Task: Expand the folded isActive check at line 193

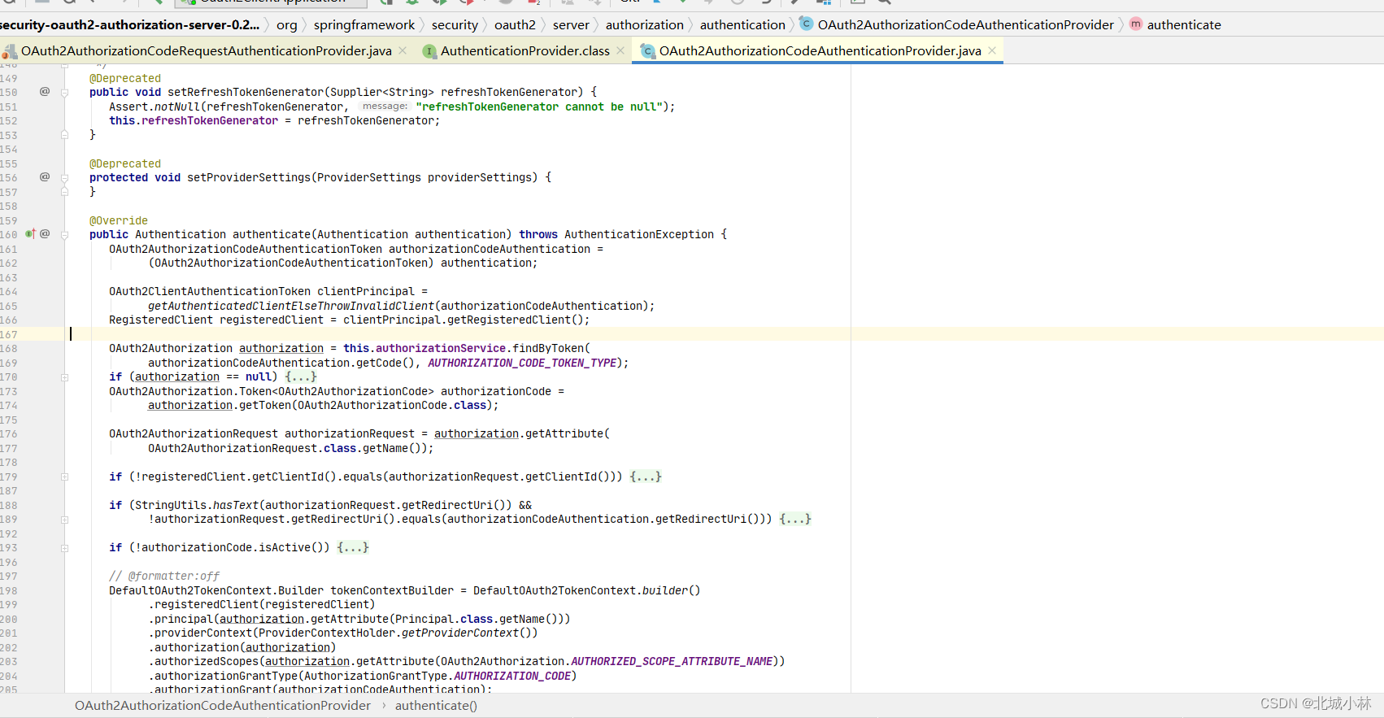Action: click(x=64, y=548)
